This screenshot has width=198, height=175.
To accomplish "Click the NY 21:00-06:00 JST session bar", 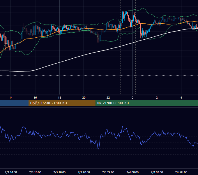I will pos(146,103).
